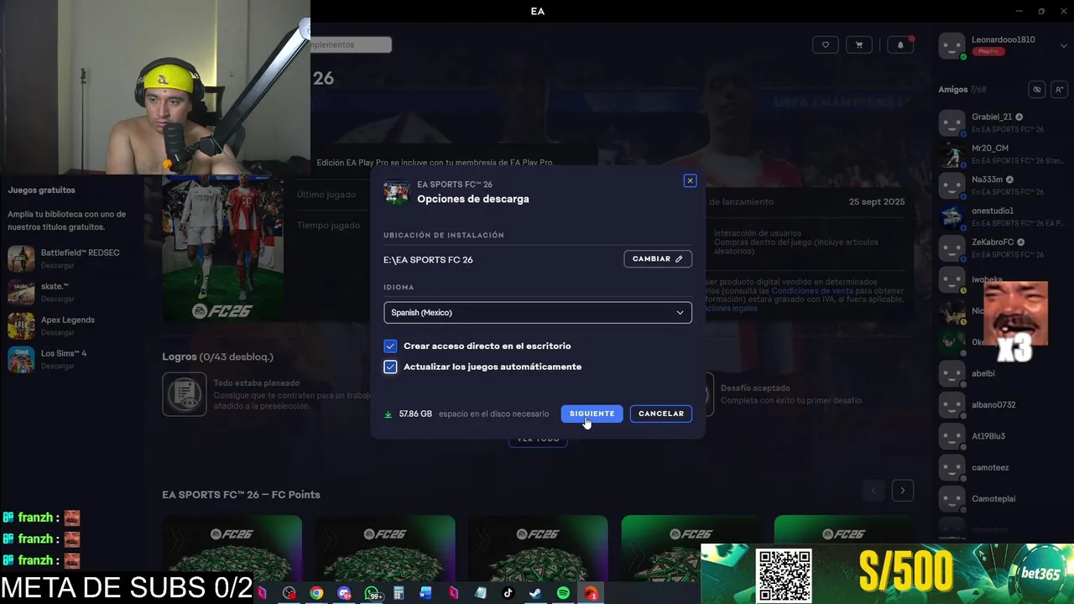Click the install path E:\EA SPORTS FC 26

pos(428,260)
